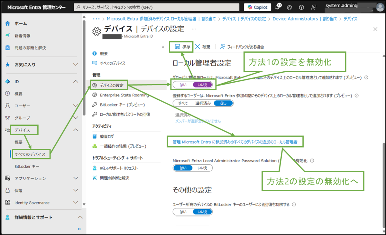
Task: Open Enterprise State Roaming
Action: 124,95
